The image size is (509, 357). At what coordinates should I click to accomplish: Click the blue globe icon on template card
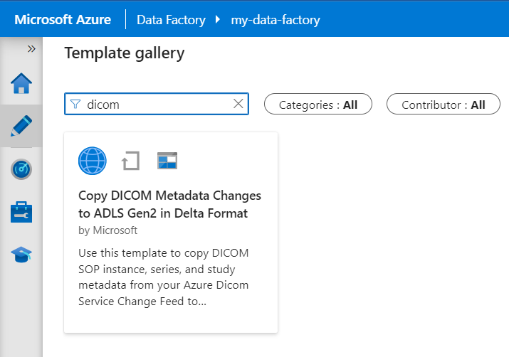tap(93, 161)
